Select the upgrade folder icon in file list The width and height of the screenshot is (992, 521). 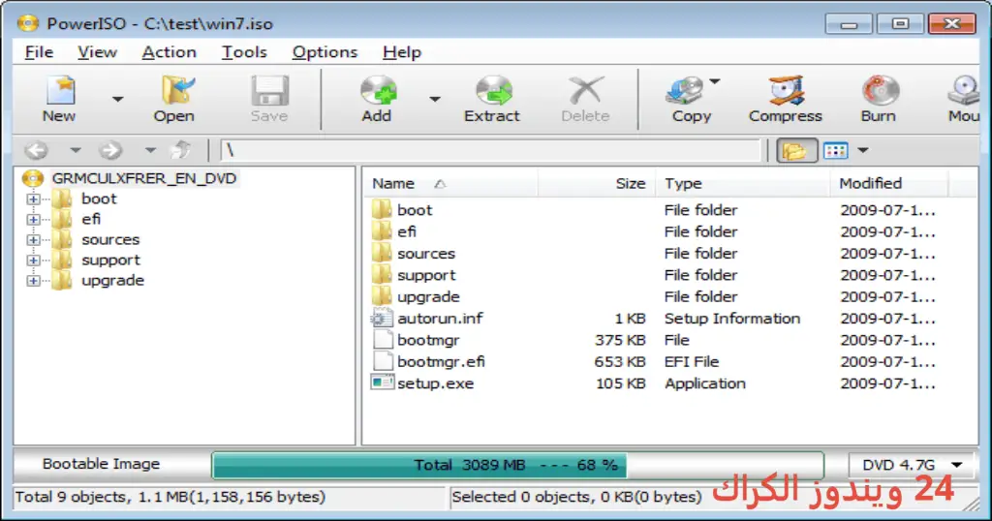coord(382,296)
